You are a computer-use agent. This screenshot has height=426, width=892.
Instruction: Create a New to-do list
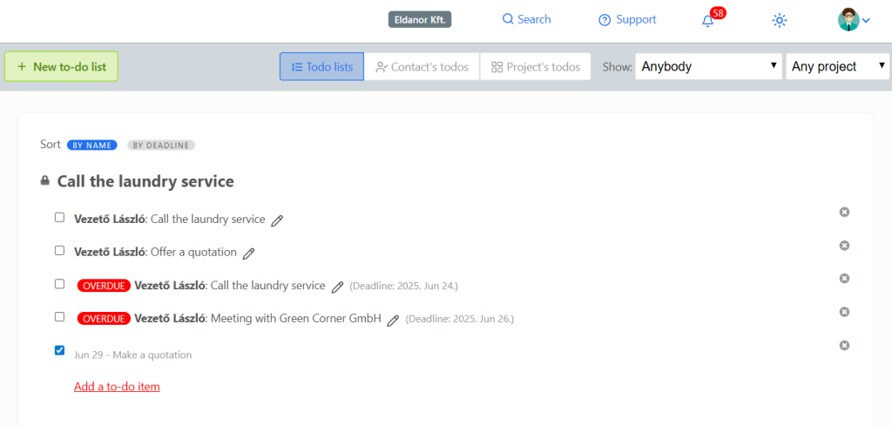tap(61, 66)
